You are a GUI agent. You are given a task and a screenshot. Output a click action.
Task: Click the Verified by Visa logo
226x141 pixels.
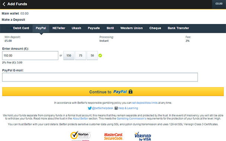coord(143,136)
